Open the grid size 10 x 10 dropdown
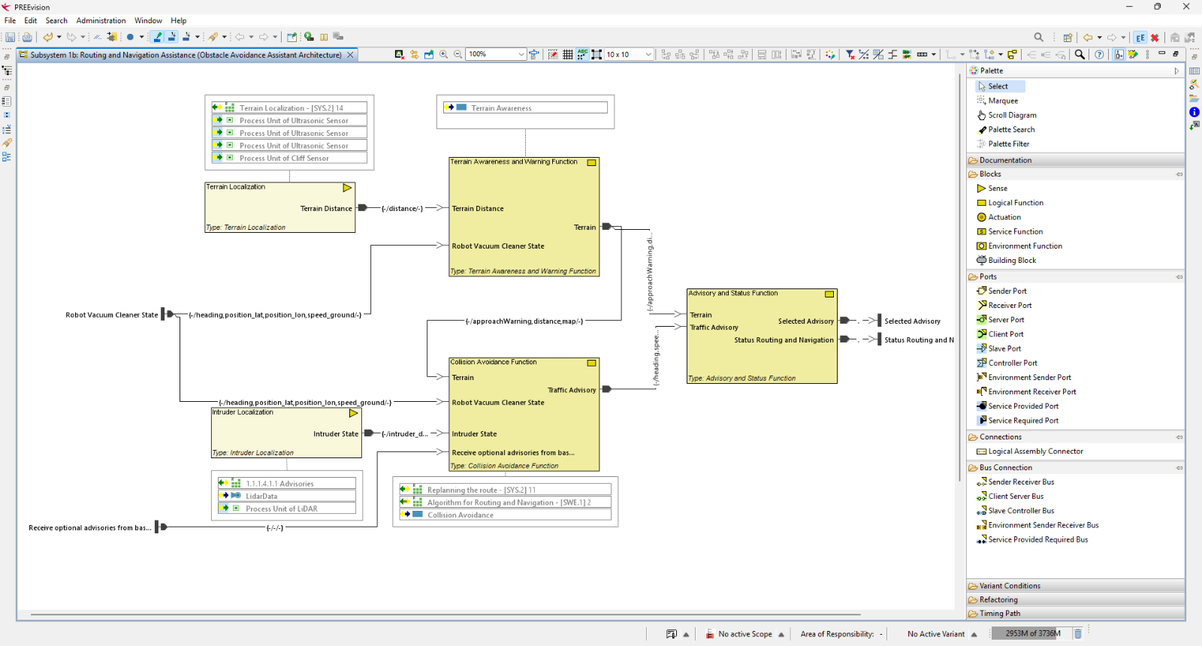Image resolution: width=1202 pixels, height=646 pixels. click(x=648, y=54)
